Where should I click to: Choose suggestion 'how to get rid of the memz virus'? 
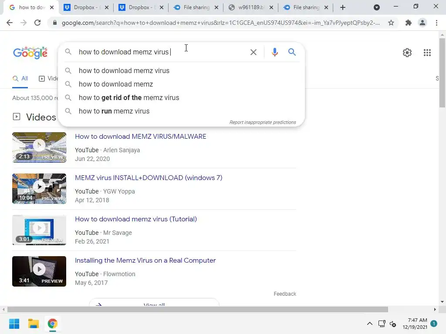[181, 98]
